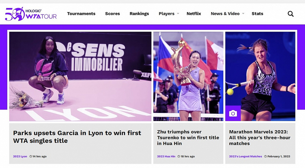Click the Lyon court trophy photo
305x168 pixels.
pyautogui.click(x=80, y=77)
